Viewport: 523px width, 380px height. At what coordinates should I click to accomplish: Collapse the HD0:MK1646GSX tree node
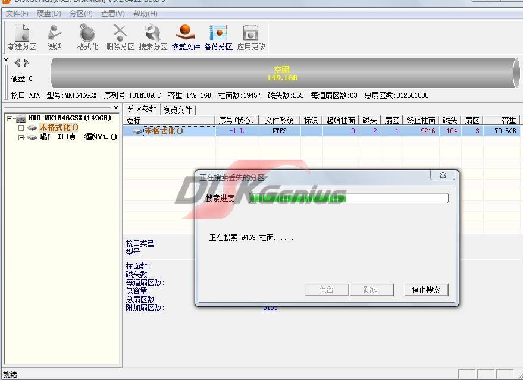(10, 118)
